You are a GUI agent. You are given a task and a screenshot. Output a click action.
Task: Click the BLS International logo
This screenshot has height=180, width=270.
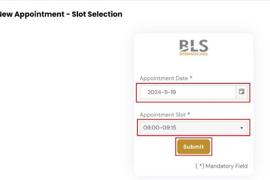click(x=194, y=48)
